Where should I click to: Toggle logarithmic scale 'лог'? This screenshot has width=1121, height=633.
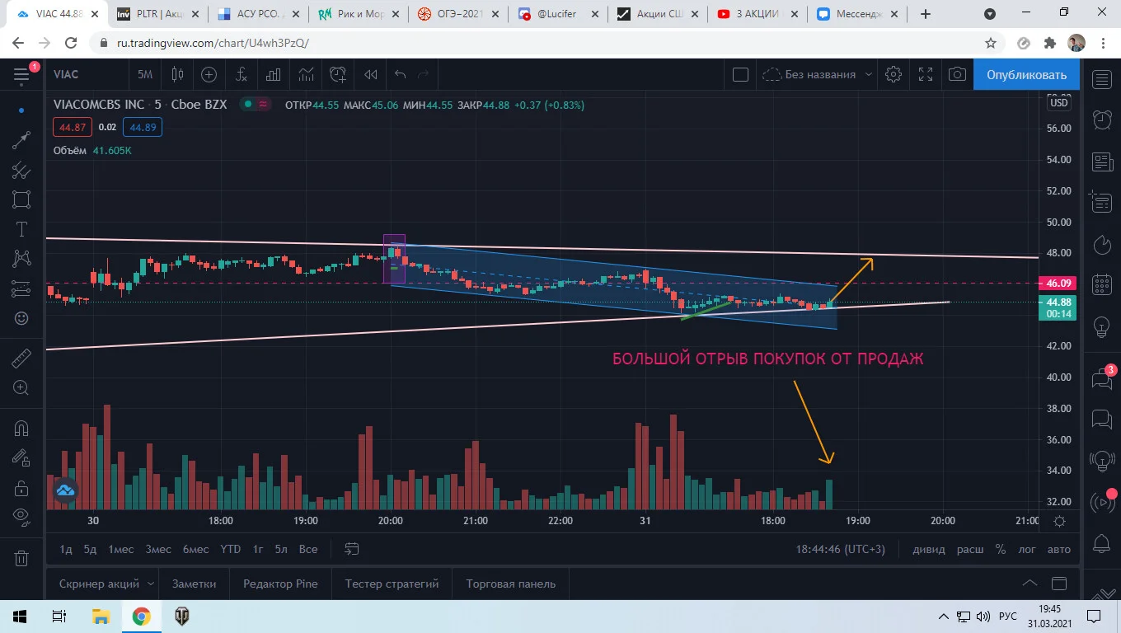[1027, 549]
